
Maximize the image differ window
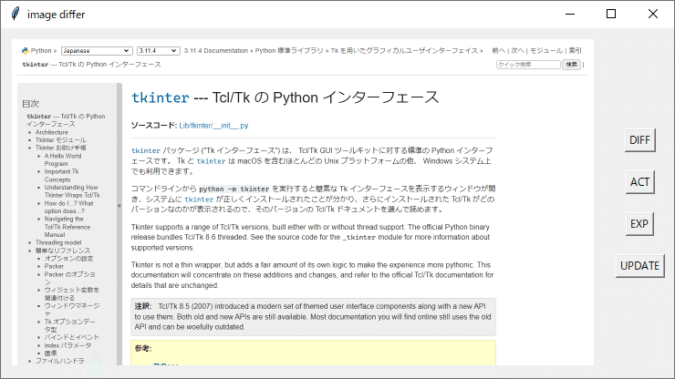(x=611, y=15)
